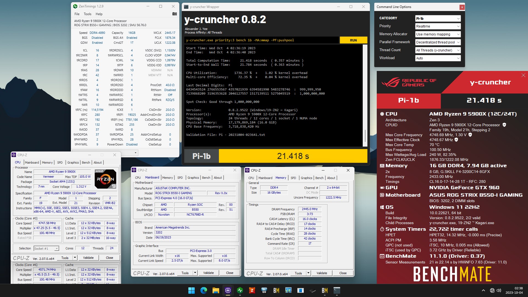This screenshot has height=297, width=528.
Task: Open the ZenTimings File menu
Action: [x=77, y=14]
